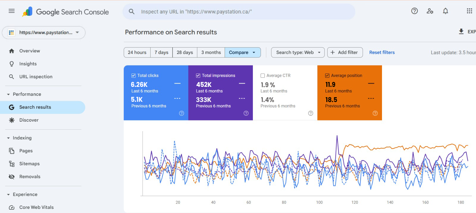Open the Google apps grid
476x213 pixels.
pos(469,11)
